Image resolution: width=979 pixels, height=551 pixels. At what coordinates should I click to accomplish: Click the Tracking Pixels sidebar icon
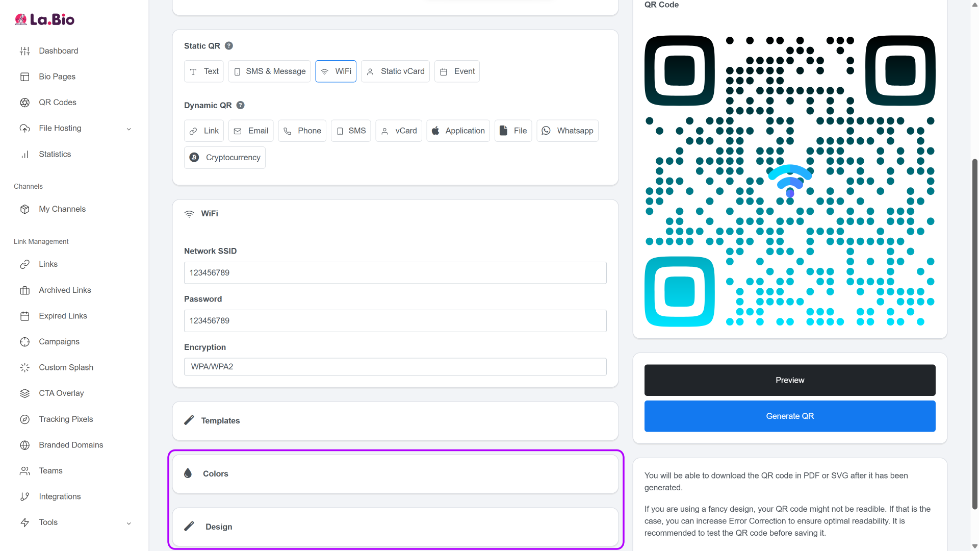pyautogui.click(x=24, y=419)
